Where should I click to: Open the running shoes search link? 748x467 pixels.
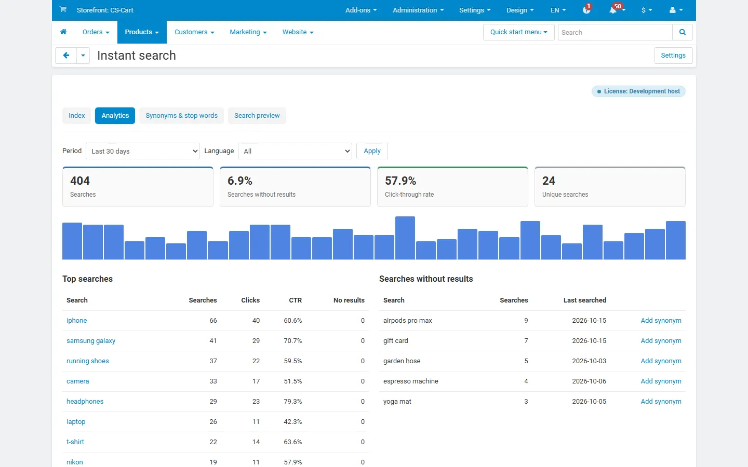pyautogui.click(x=88, y=361)
